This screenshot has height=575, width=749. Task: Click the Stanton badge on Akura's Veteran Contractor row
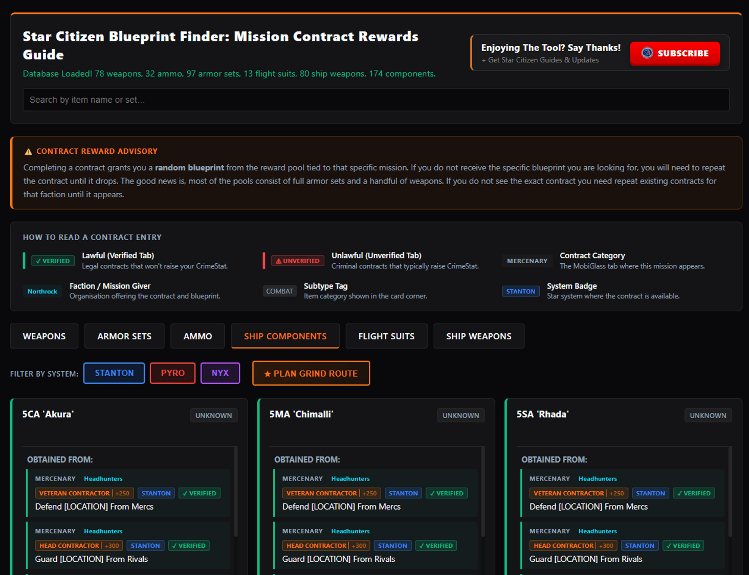(x=156, y=493)
